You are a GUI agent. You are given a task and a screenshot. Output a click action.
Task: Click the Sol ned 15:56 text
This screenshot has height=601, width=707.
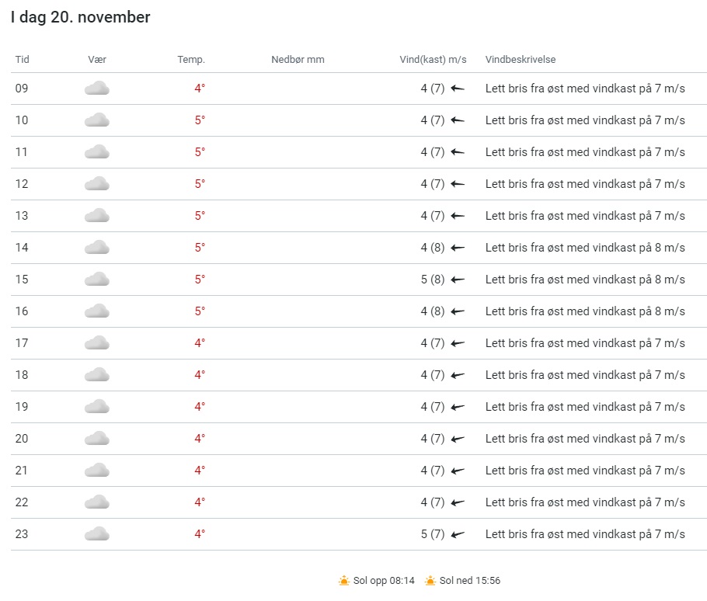point(470,581)
